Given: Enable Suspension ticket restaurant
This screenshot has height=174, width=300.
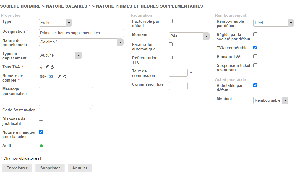Looking at the screenshot, I should click(x=255, y=65).
